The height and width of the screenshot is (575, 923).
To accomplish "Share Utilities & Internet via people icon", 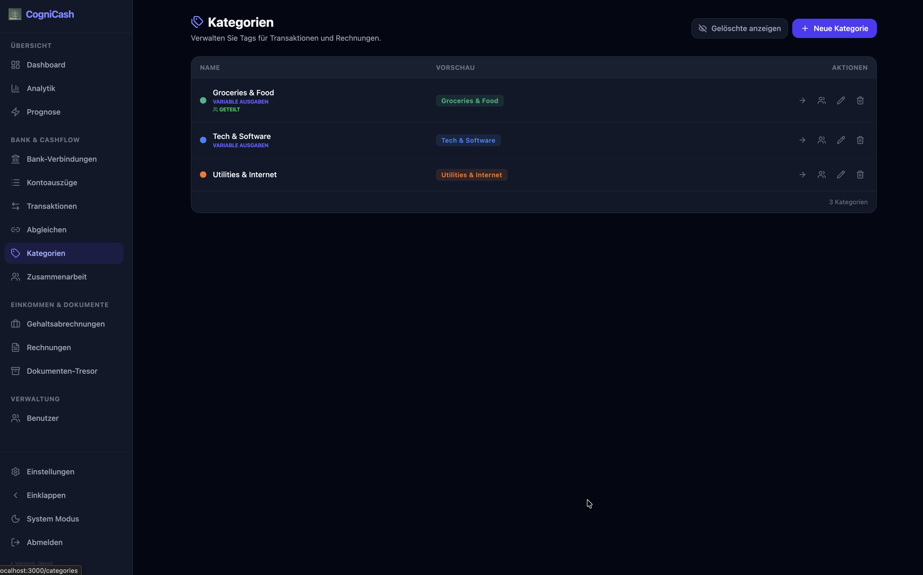I will [822, 175].
